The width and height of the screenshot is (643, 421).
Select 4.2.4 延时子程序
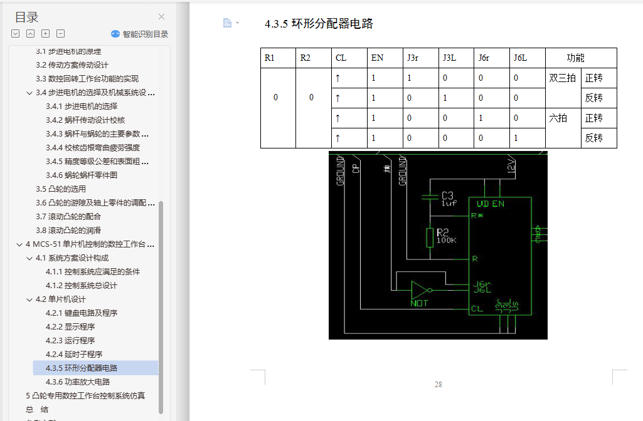coord(74,355)
